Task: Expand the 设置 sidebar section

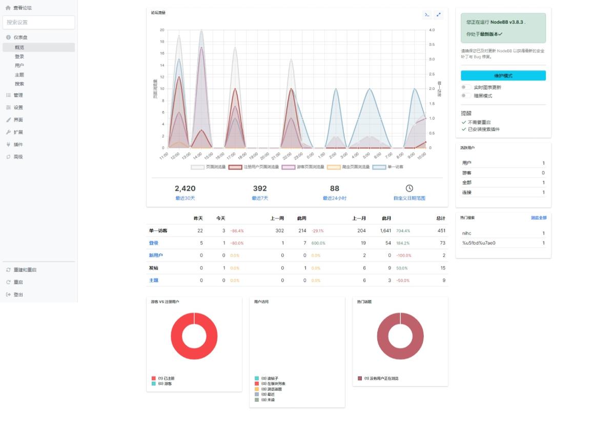Action: [18, 107]
